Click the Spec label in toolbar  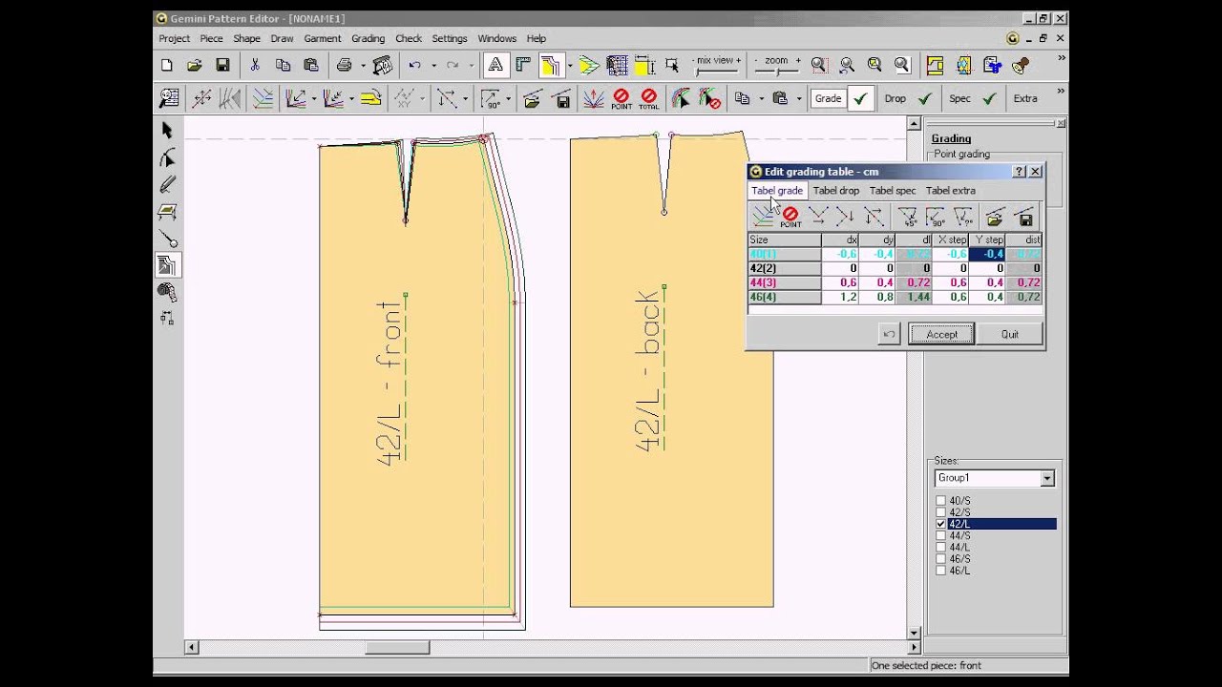click(959, 98)
